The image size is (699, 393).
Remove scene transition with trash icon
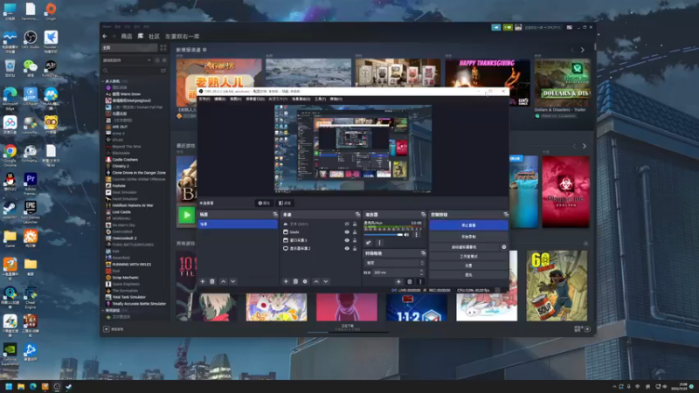[410, 281]
